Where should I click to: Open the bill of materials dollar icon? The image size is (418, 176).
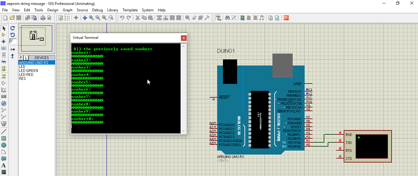pyautogui.click(x=271, y=18)
